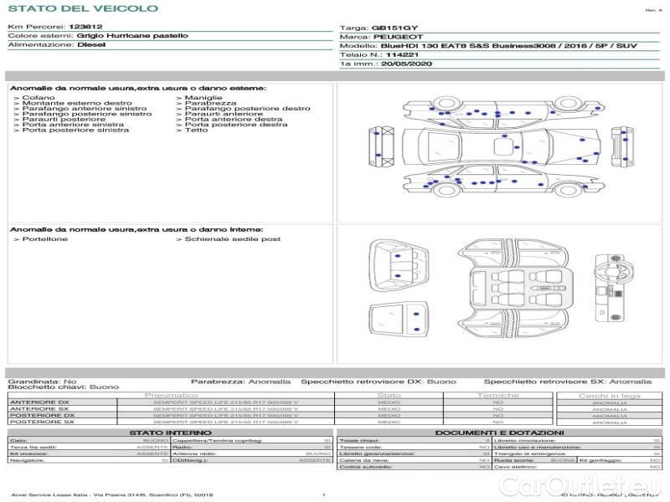Click the "Porta anteriore destra" entry
670x502 pixels.
[234, 119]
